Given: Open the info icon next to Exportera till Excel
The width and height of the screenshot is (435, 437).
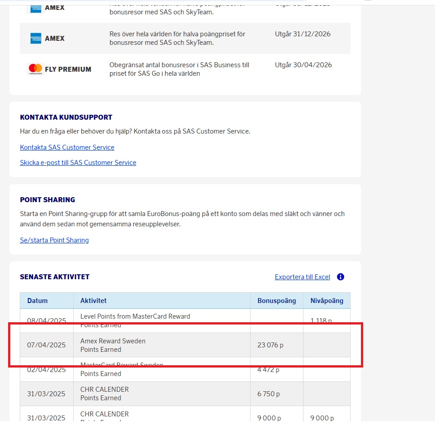Looking at the screenshot, I should [x=340, y=277].
